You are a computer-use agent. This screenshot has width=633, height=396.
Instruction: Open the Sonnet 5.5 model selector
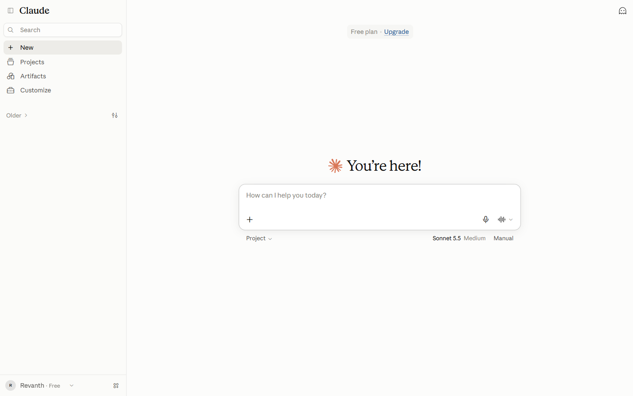click(x=447, y=238)
